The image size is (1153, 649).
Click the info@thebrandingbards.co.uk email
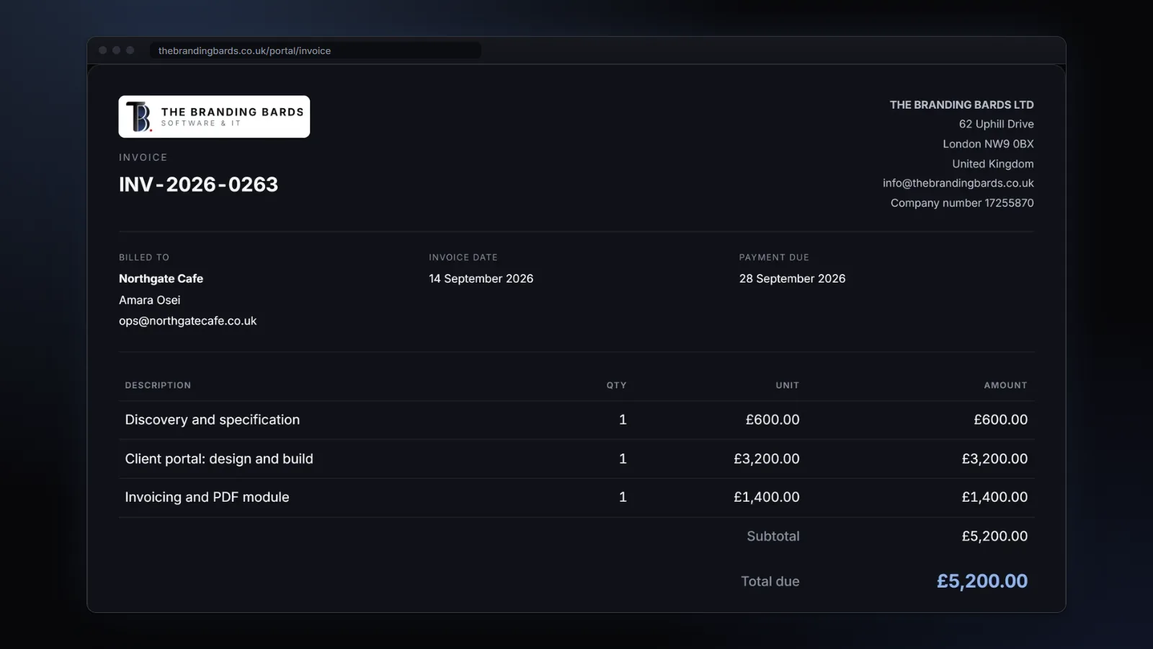tap(958, 183)
